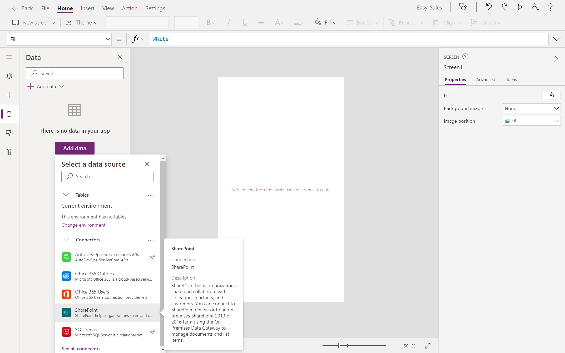565x353 pixels.
Task: Click the Fit to window icon
Action: tap(428, 346)
